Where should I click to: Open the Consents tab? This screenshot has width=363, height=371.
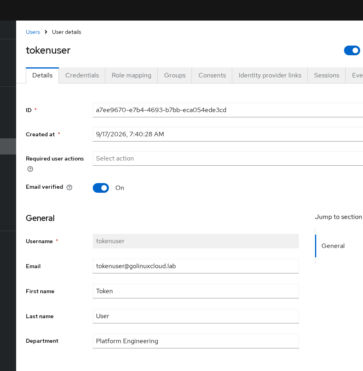click(212, 75)
